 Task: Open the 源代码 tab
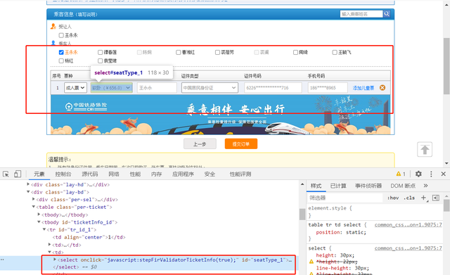point(90,174)
